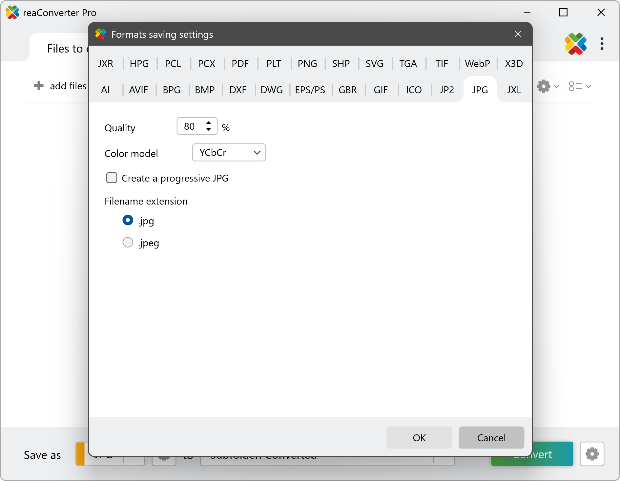The height and width of the screenshot is (481, 620).
Task: Select the .jpg filename extension
Action: 128,220
